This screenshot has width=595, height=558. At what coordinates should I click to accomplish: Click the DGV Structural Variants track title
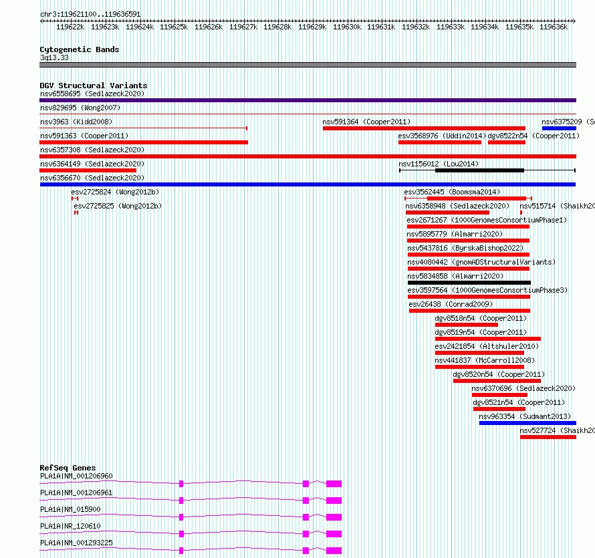(x=94, y=86)
